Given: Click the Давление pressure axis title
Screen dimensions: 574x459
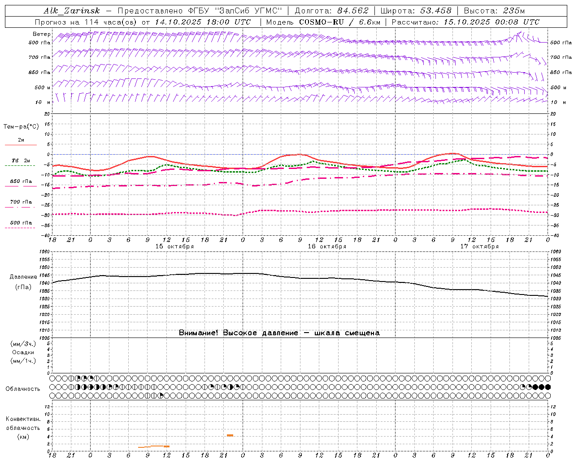Looking at the screenshot, I should tap(23, 277).
